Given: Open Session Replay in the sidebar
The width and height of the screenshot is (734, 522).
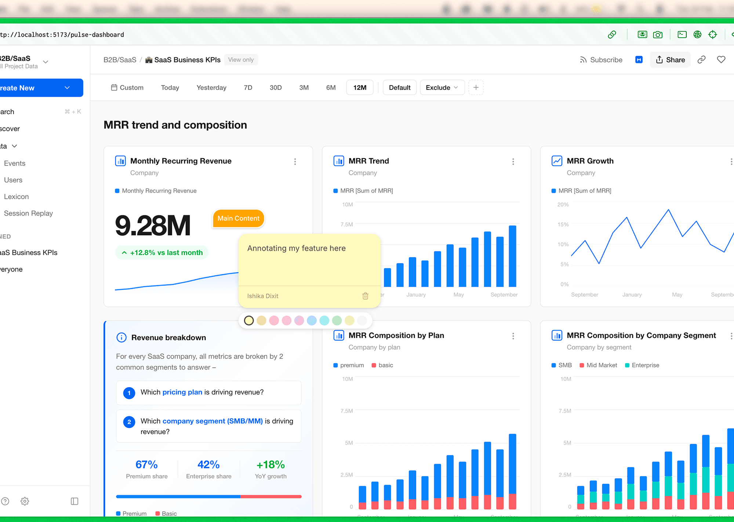Looking at the screenshot, I should point(28,213).
